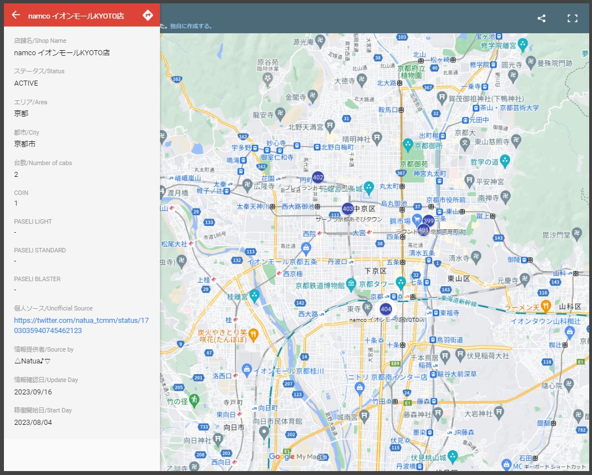Click the 2023/09/16 update day value
Screen dimensions: 592x475
pos(33,392)
